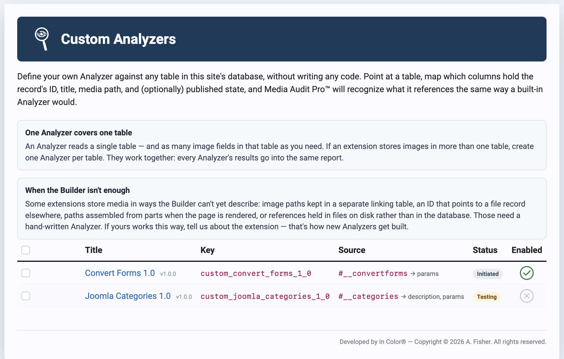
Task: Tick the select-all checkbox in table header
Action: (x=26, y=250)
